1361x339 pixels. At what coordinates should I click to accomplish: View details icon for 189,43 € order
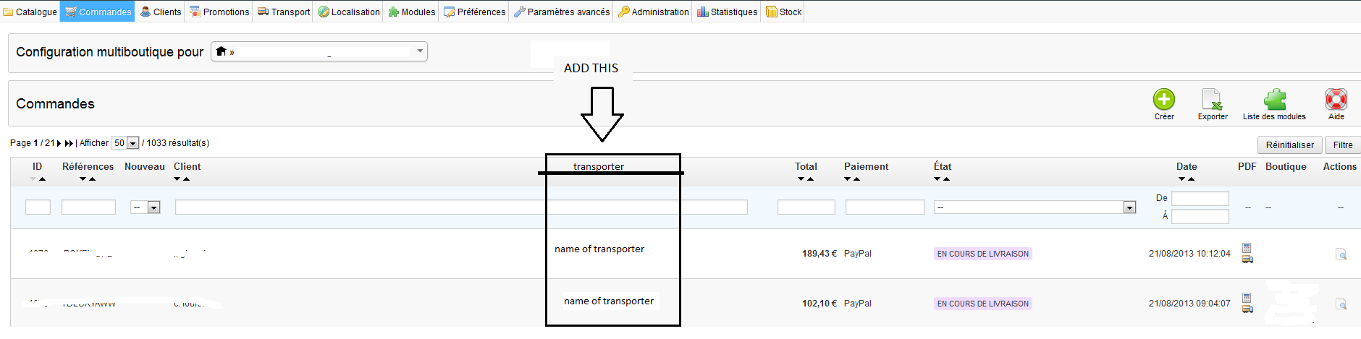(1341, 254)
